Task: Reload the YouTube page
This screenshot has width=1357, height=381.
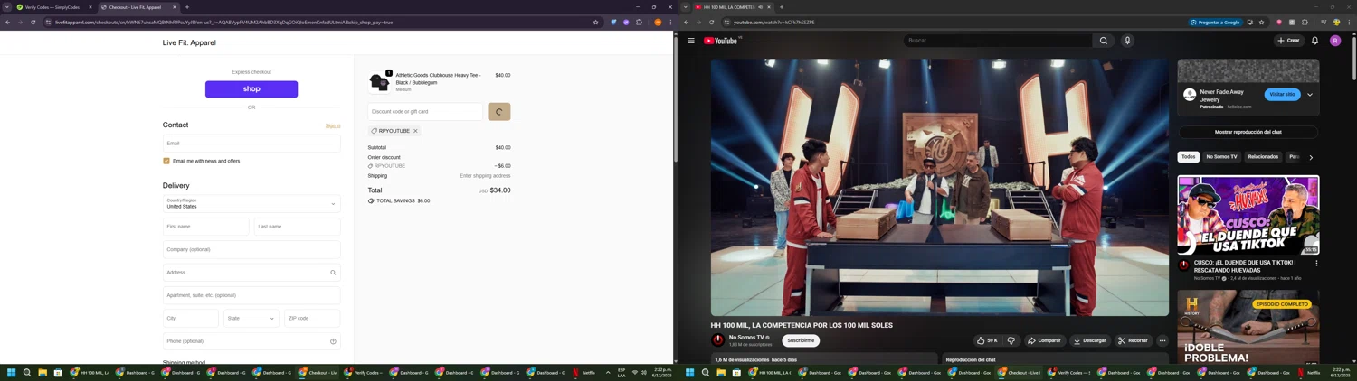Action: 712,23
